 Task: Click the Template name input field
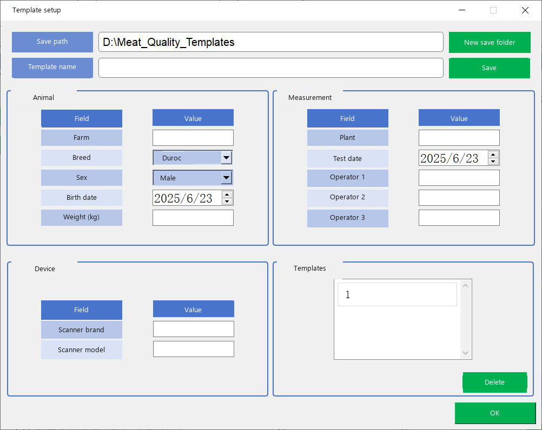point(270,68)
